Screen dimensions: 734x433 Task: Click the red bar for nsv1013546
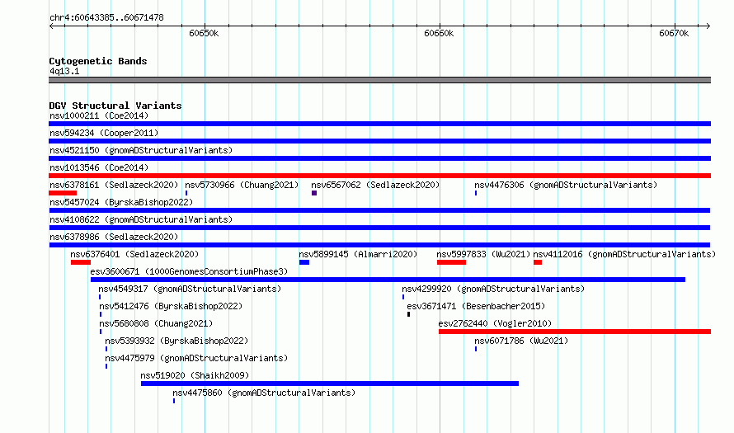coord(379,176)
